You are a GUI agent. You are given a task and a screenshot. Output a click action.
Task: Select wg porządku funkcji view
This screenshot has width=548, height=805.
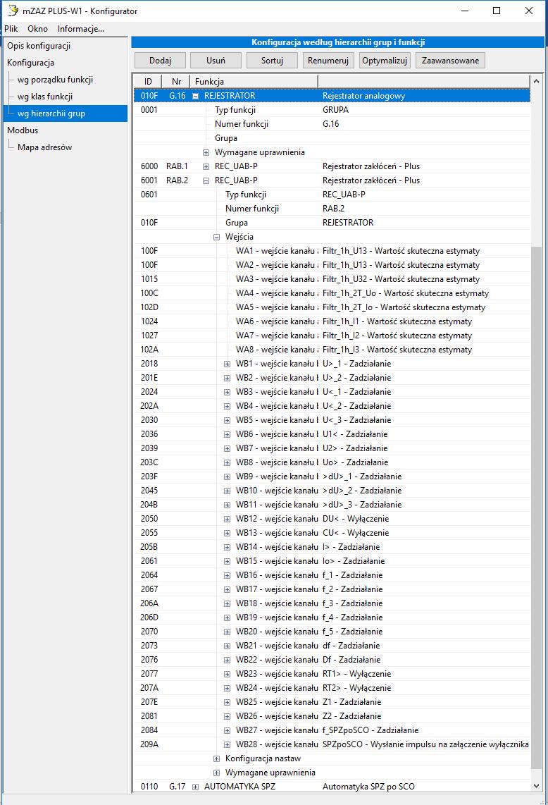pos(55,80)
